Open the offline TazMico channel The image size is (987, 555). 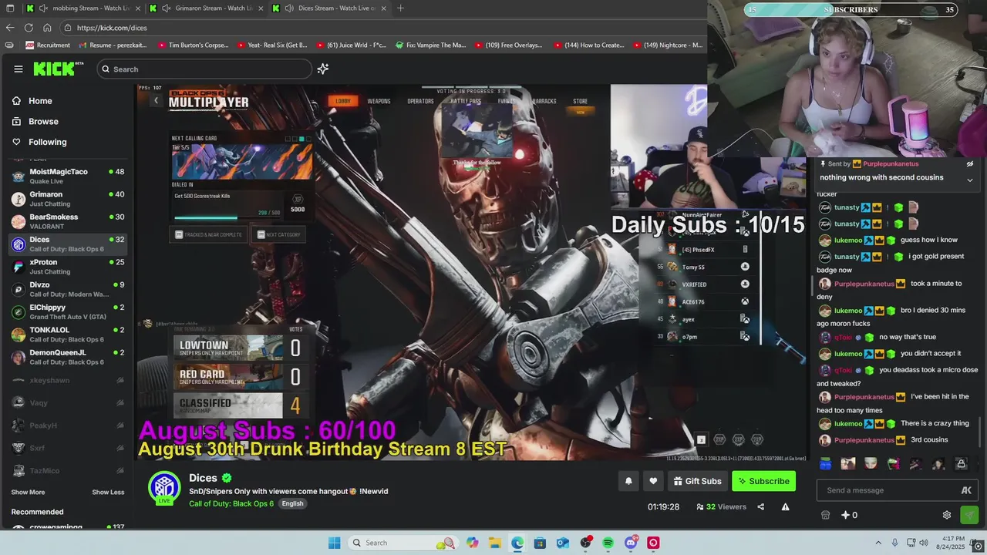tap(67, 470)
